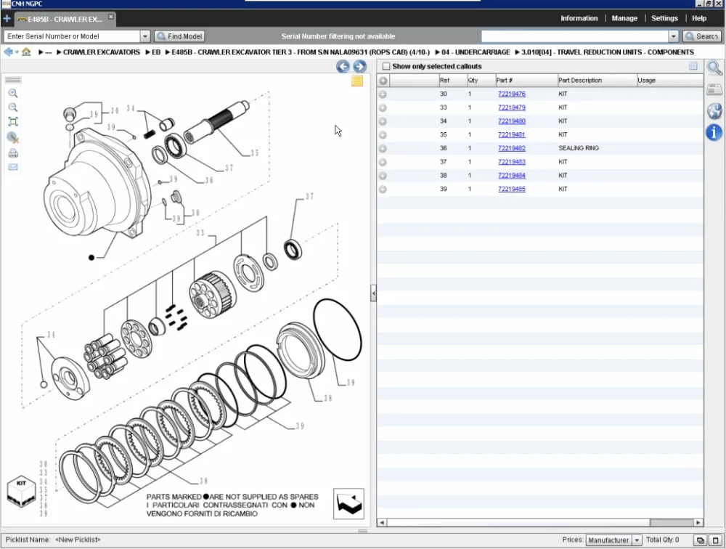Open the Information menu
The height and width of the screenshot is (549, 726).
pyautogui.click(x=579, y=18)
